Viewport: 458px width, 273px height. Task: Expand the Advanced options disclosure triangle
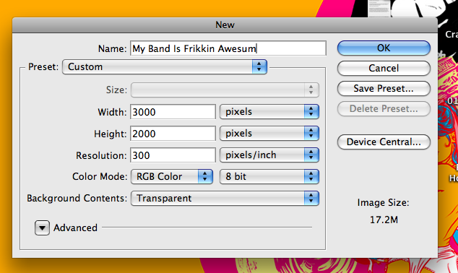[x=42, y=227]
